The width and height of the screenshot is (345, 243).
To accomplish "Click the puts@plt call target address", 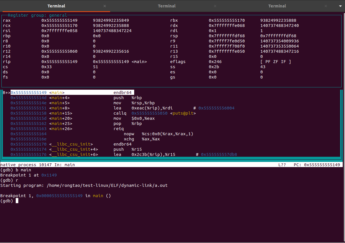I will coord(149,113).
